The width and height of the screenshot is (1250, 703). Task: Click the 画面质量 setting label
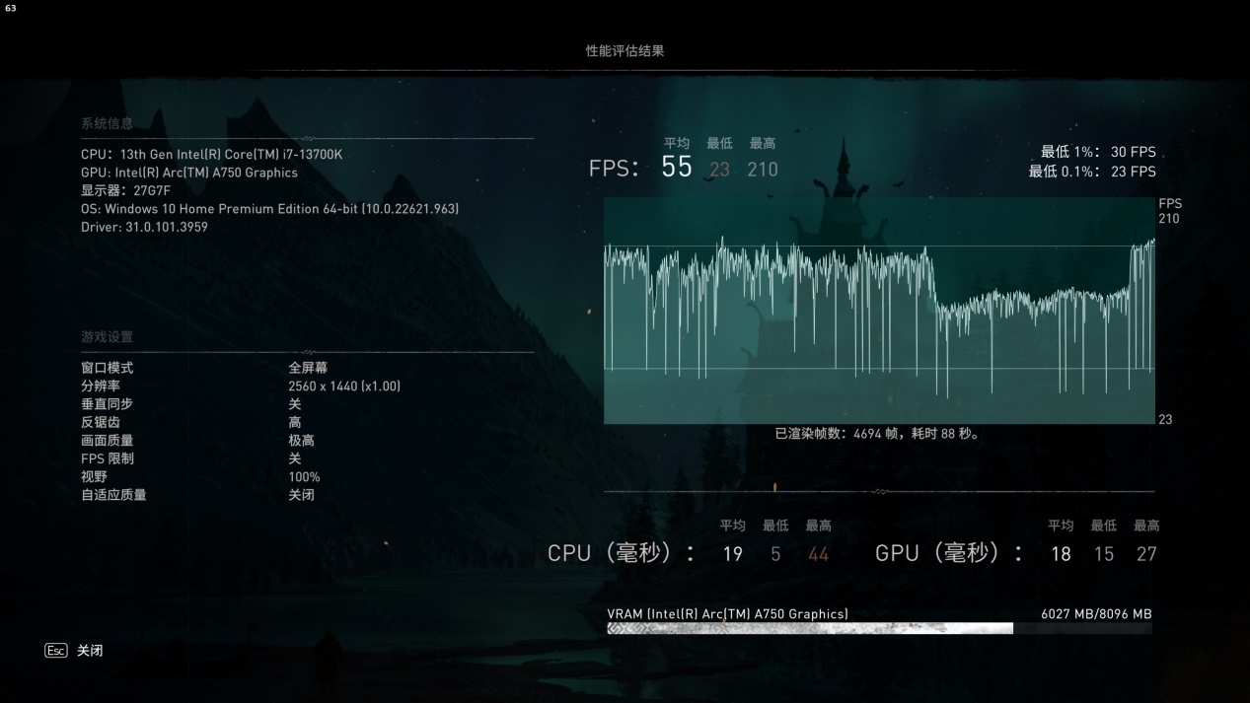(x=107, y=441)
